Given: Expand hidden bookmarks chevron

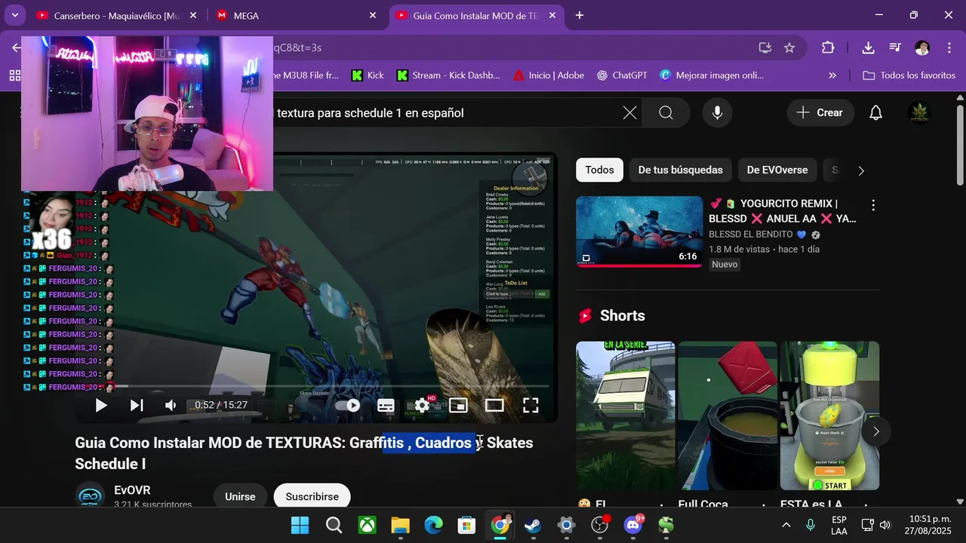Looking at the screenshot, I should (x=832, y=75).
